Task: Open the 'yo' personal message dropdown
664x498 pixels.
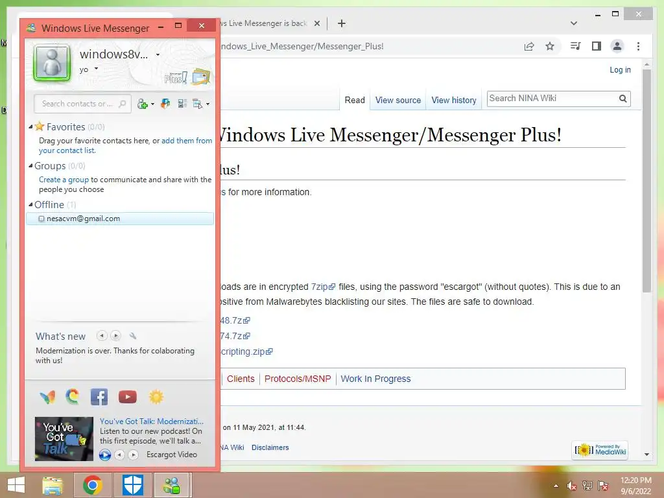Action: [96, 69]
